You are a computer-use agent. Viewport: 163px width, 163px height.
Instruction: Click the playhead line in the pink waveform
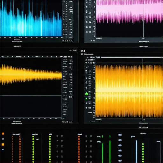point(144,18)
